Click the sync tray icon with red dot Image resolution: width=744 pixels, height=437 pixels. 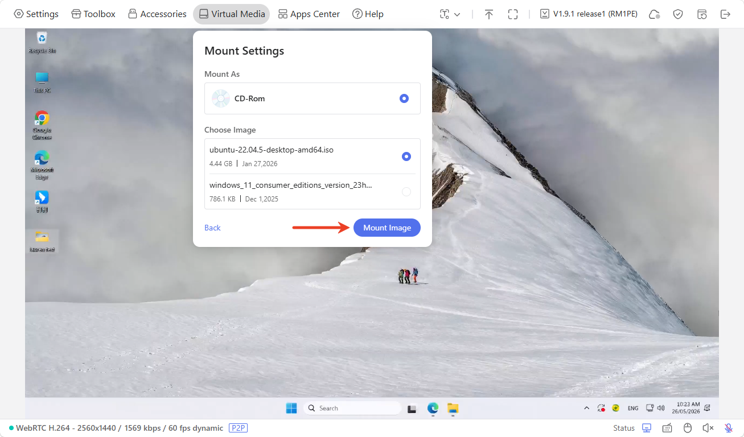coord(601,408)
